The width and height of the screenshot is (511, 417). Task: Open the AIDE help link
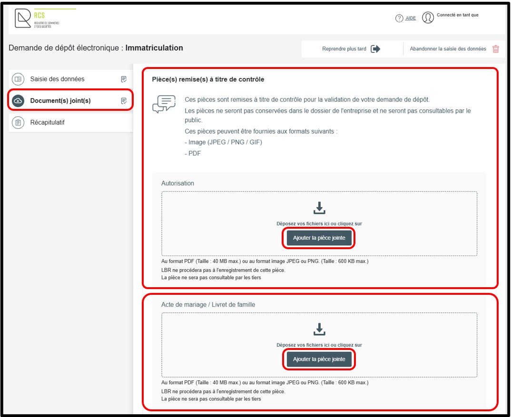pyautogui.click(x=410, y=19)
